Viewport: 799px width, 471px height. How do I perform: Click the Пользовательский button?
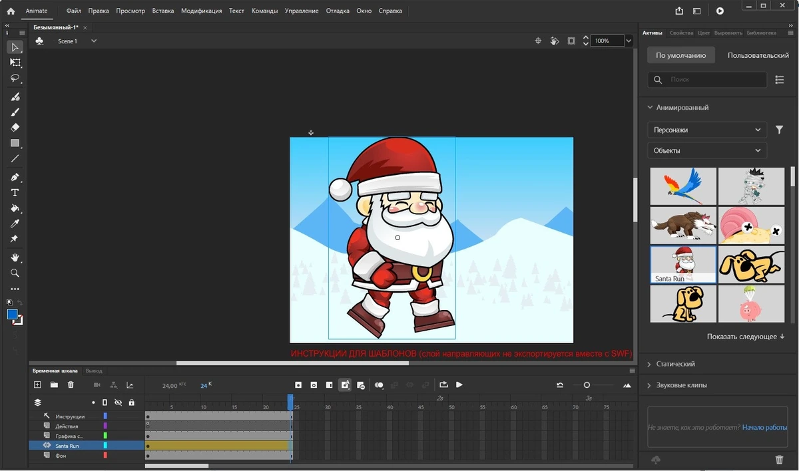tap(758, 55)
